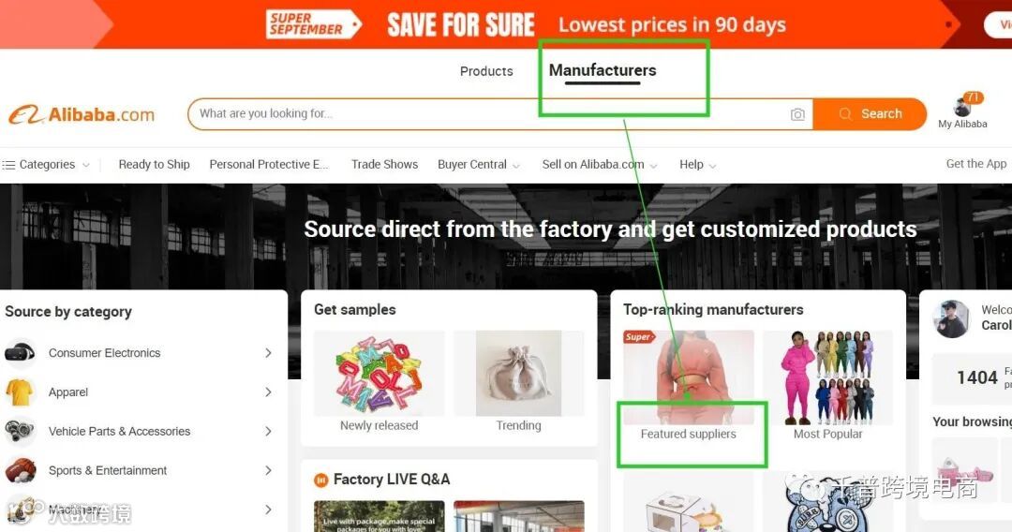Screen dimensions: 1012x532
Task: Click the Consumer Electronics VR headset icon
Action: pyautogui.click(x=20, y=353)
